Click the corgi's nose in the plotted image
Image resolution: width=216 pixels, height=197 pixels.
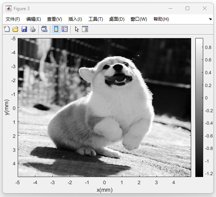click(118, 67)
